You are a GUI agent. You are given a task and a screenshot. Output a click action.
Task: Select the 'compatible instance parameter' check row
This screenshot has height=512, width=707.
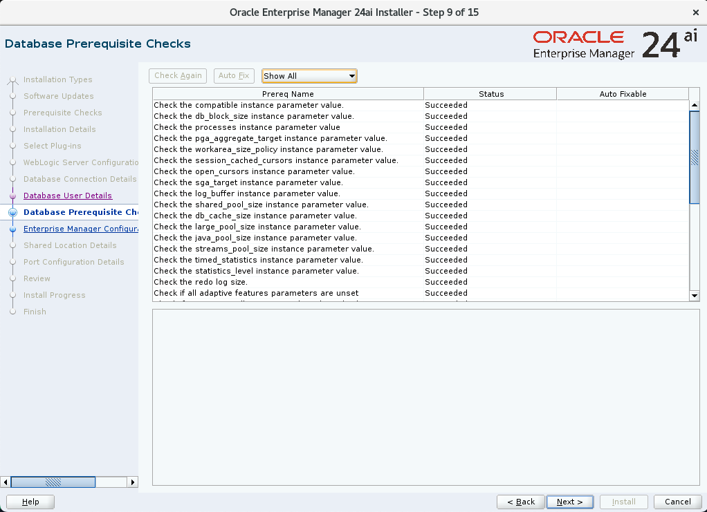[x=421, y=105]
